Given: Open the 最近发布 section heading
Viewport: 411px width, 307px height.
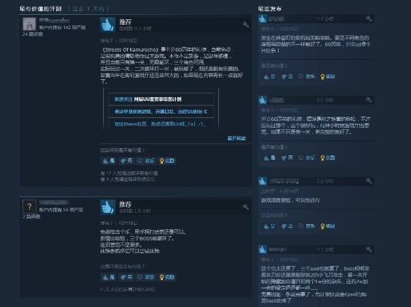Looking at the screenshot, I should [x=270, y=9].
